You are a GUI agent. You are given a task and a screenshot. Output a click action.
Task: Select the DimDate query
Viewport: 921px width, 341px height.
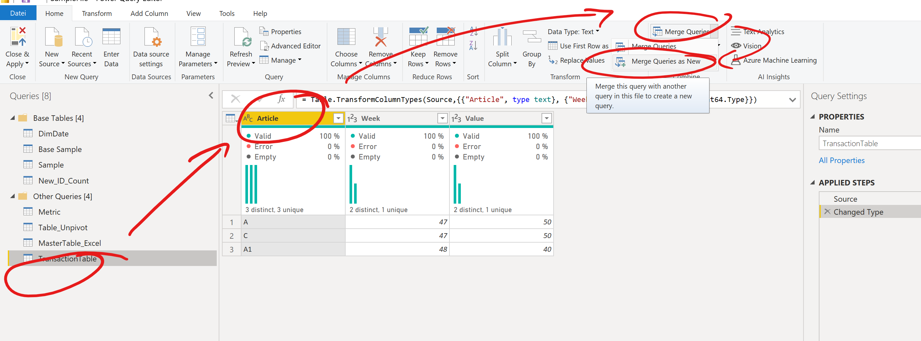[x=53, y=134]
